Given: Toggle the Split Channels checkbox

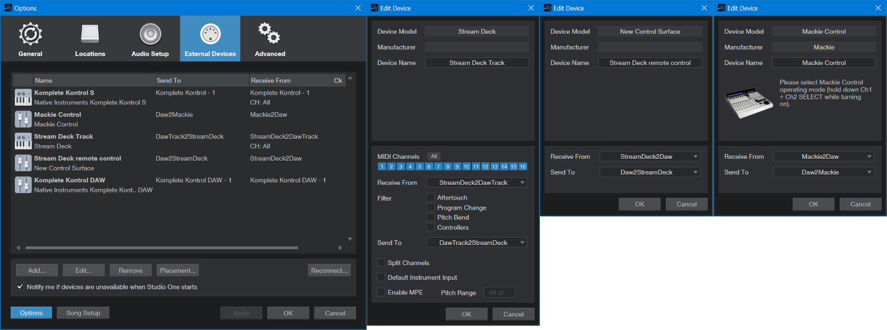Looking at the screenshot, I should (x=381, y=263).
